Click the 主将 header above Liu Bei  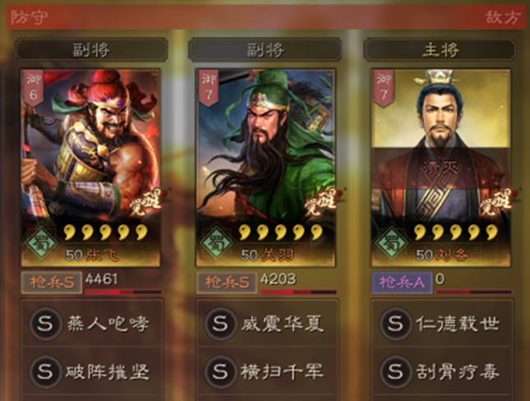pos(440,50)
